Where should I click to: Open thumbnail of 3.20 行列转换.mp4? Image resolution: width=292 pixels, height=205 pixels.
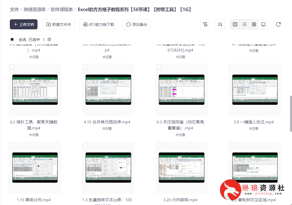(181, 168)
